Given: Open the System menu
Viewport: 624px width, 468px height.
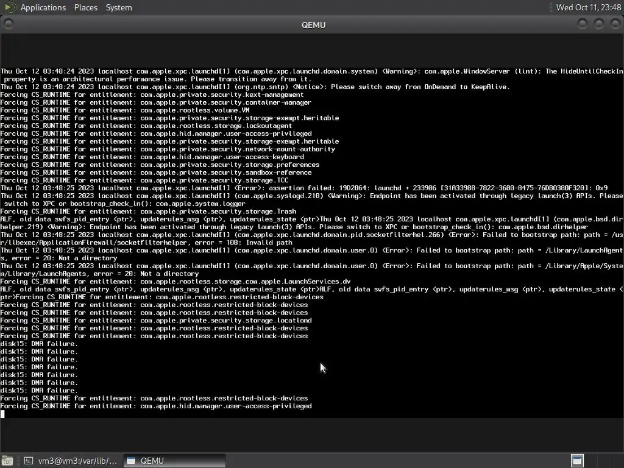Looking at the screenshot, I should click(x=119, y=7).
